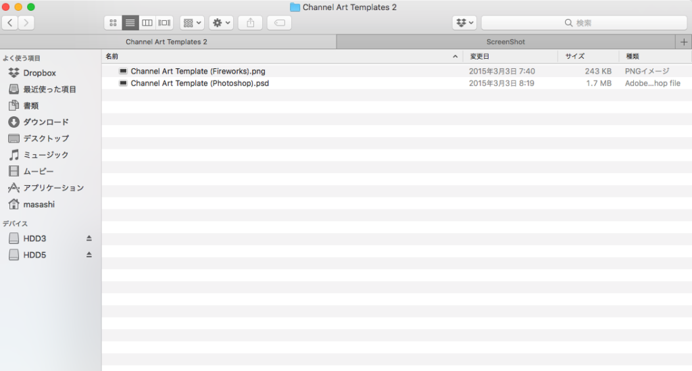Open ダウンロード in the sidebar

tap(46, 122)
